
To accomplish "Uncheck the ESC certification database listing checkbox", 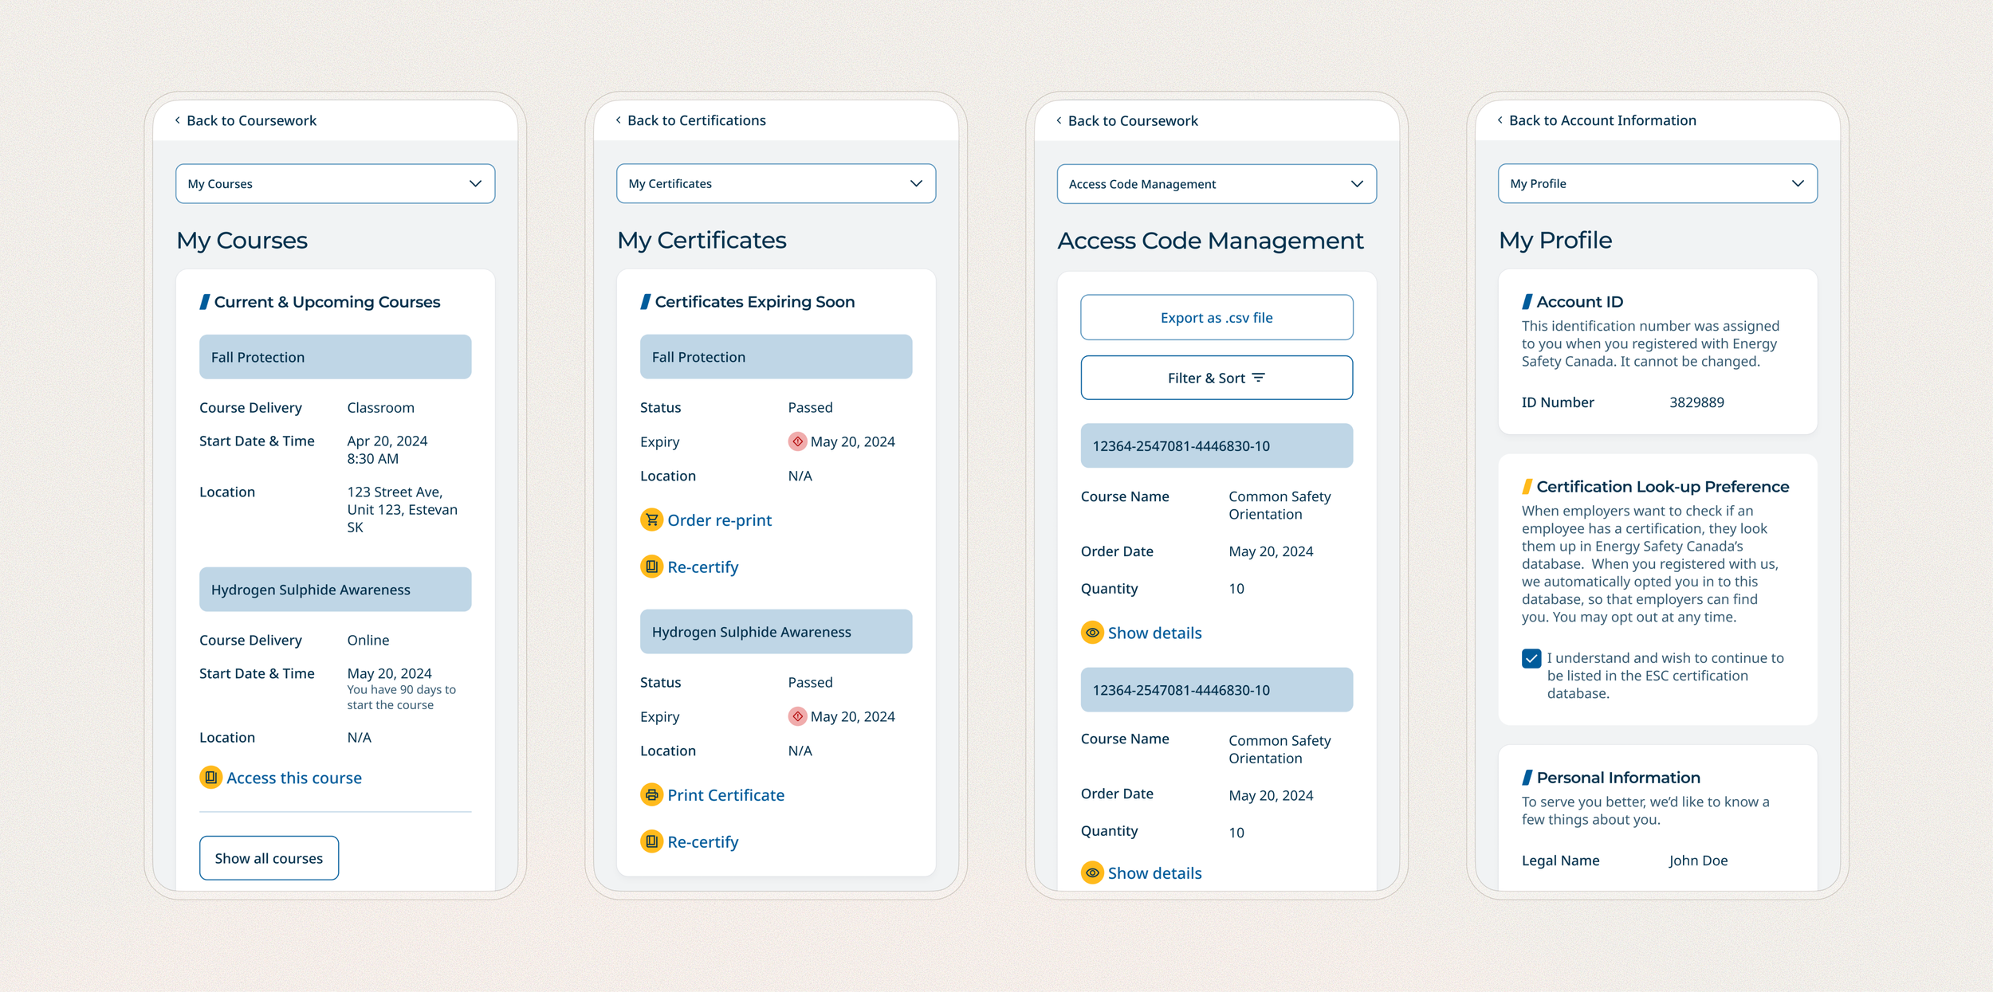I will 1531,658.
